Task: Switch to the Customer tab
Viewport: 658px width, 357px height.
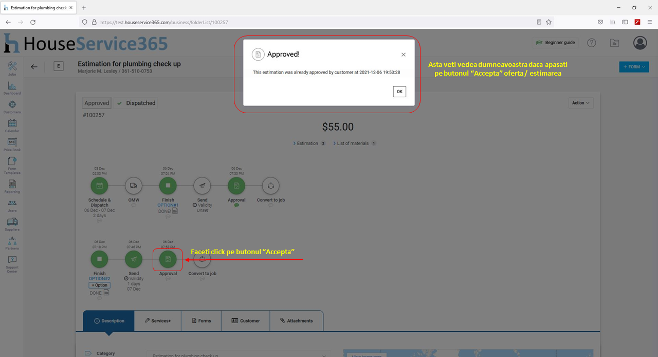Action: tap(245, 320)
